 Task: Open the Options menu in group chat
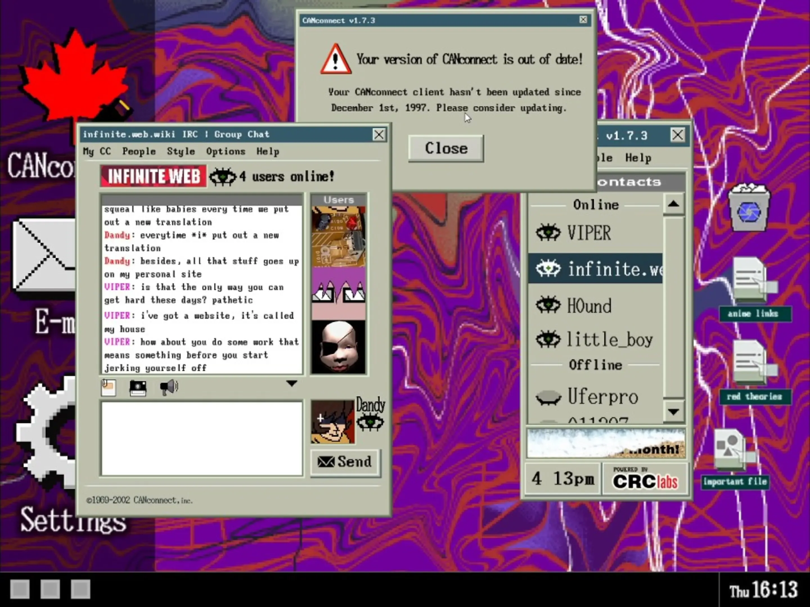(x=226, y=151)
